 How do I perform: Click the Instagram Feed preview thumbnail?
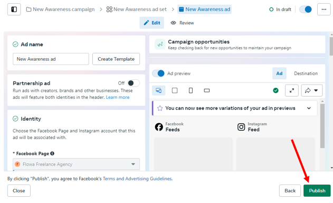click(x=275, y=154)
